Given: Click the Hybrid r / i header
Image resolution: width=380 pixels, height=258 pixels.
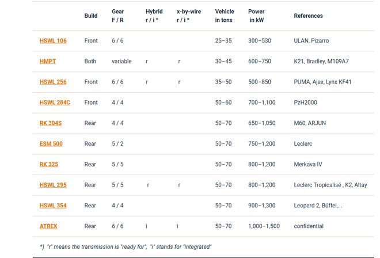Looking at the screenshot, I should 154,16.
